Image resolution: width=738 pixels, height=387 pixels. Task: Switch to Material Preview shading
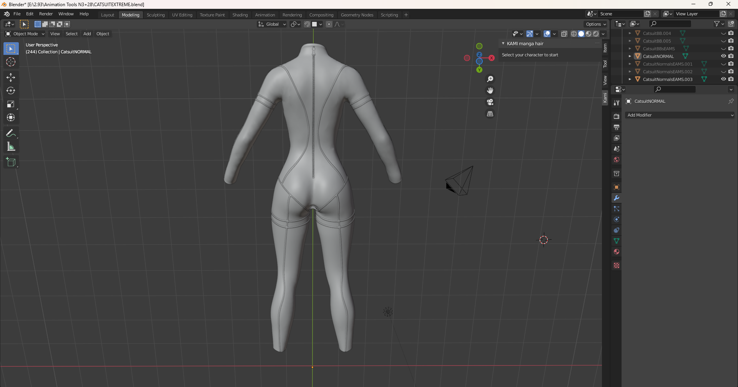(588, 34)
